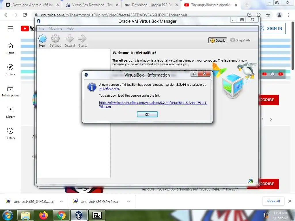Open the virtualbox.org link in dialog

point(109,88)
